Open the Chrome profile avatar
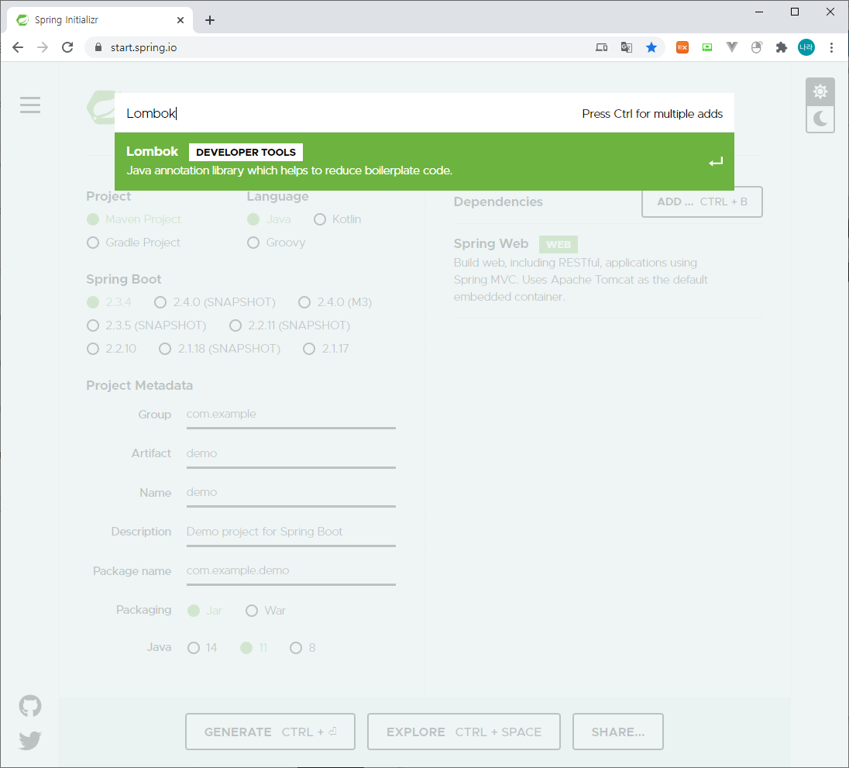 pyautogui.click(x=806, y=48)
